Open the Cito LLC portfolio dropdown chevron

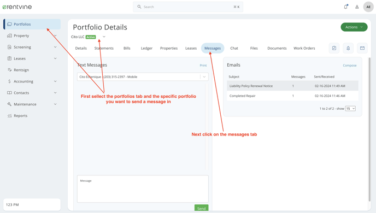(104, 37)
